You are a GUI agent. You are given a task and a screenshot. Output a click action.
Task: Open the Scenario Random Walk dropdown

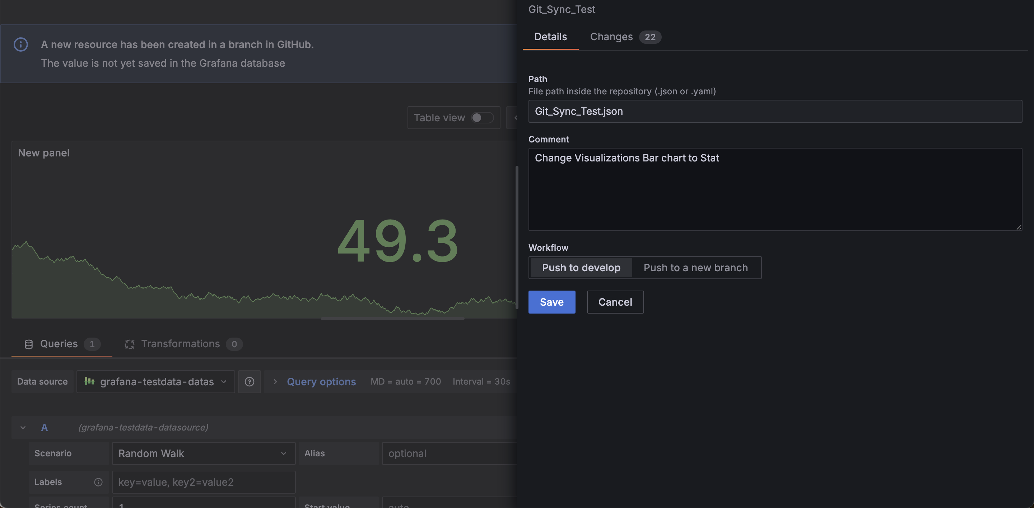click(204, 453)
